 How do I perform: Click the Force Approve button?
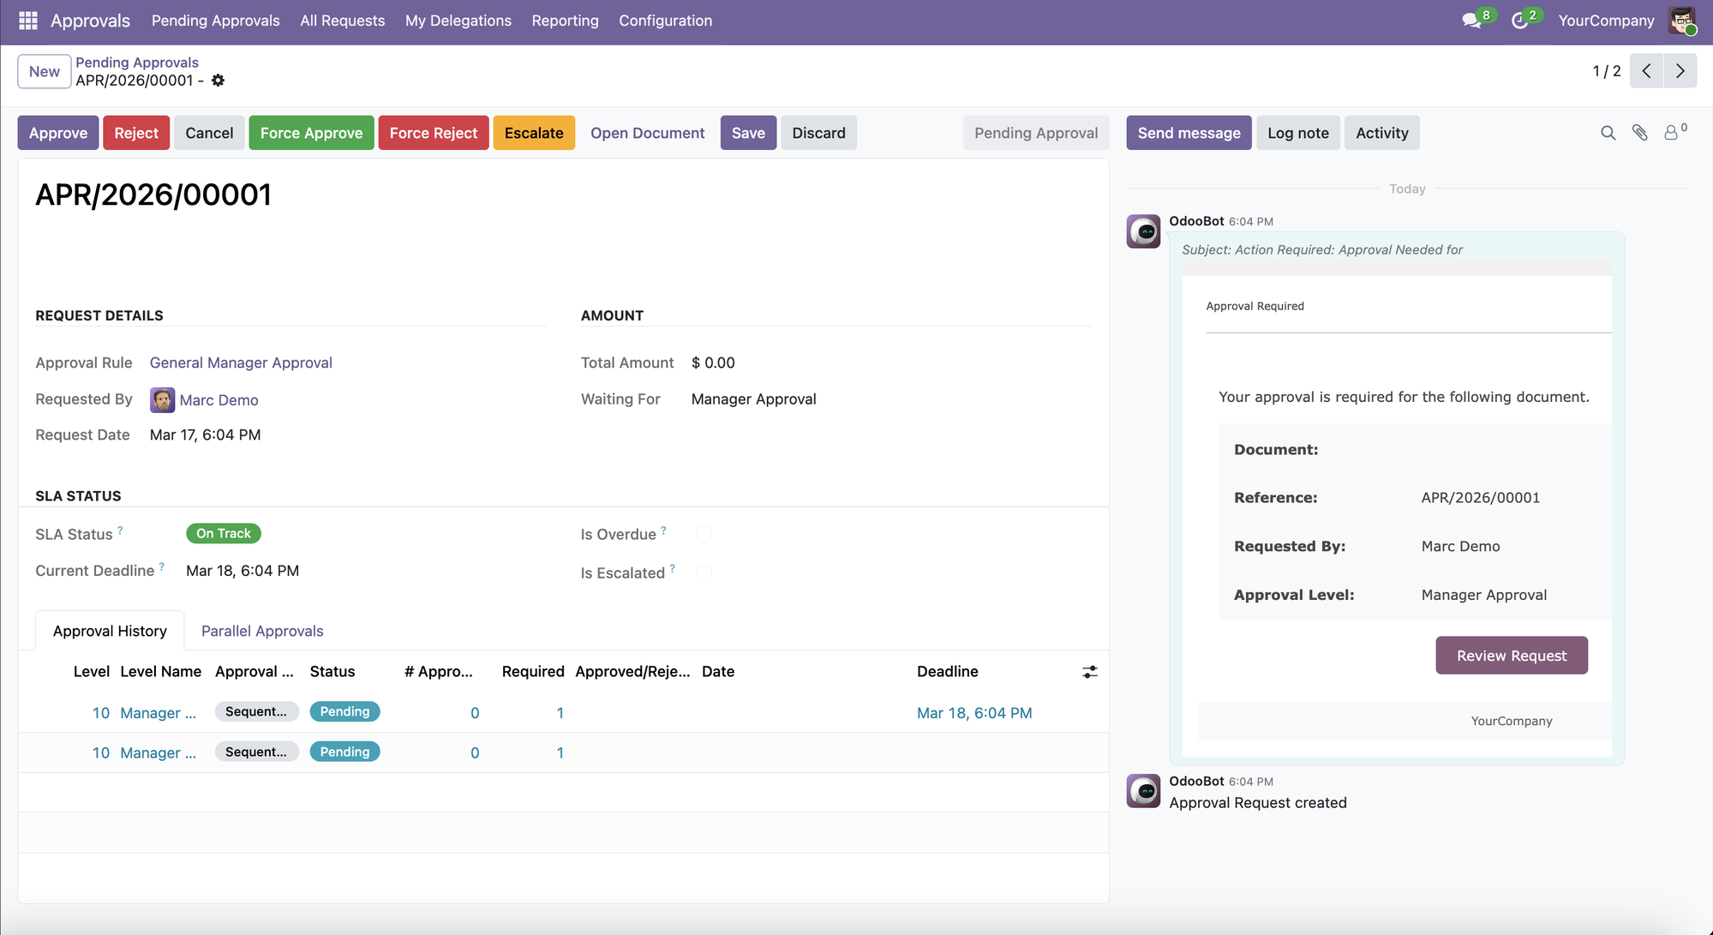coord(311,133)
